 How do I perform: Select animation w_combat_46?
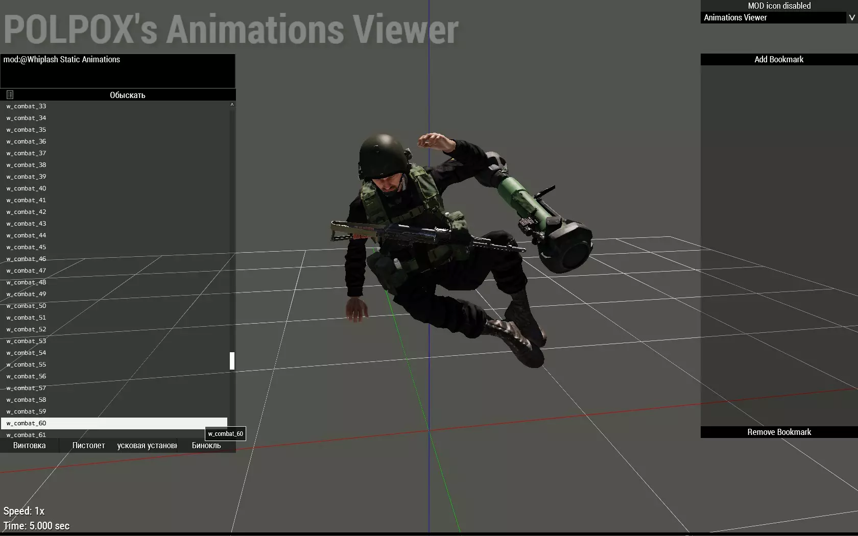coord(114,259)
